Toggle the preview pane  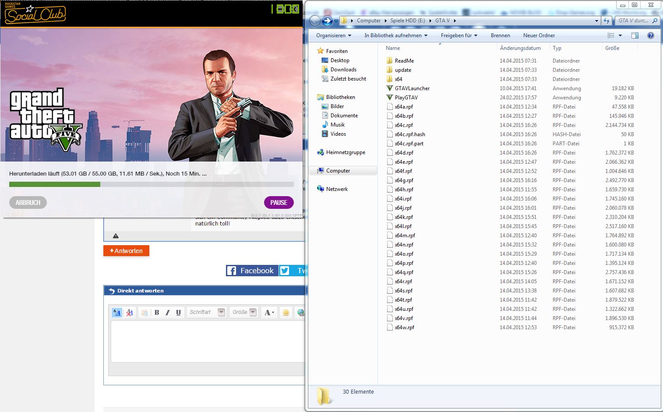(635, 35)
